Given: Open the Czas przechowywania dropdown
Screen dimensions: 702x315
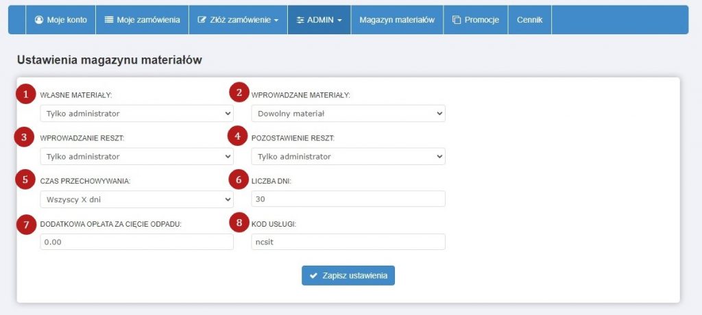Looking at the screenshot, I should (136, 199).
